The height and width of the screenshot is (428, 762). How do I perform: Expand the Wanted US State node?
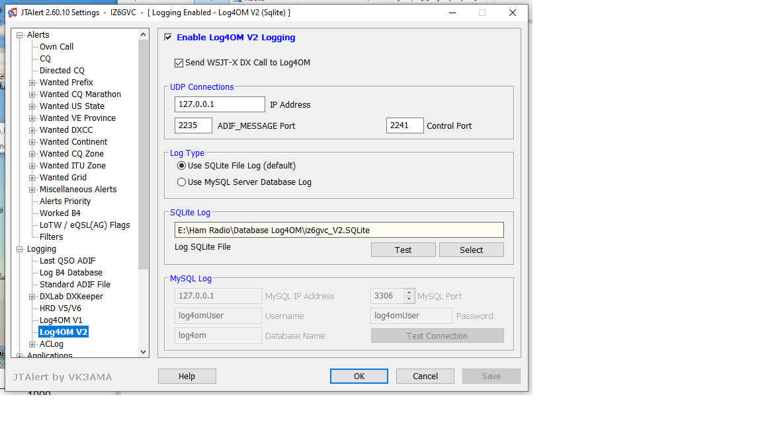32,106
